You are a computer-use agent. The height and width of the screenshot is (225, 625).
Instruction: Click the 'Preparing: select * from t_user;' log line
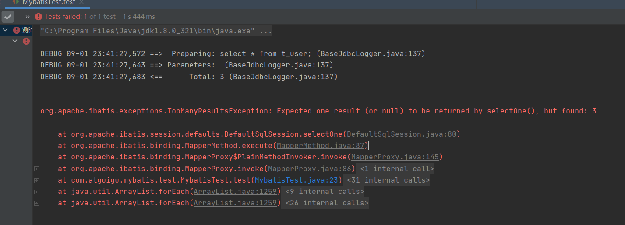click(x=233, y=54)
